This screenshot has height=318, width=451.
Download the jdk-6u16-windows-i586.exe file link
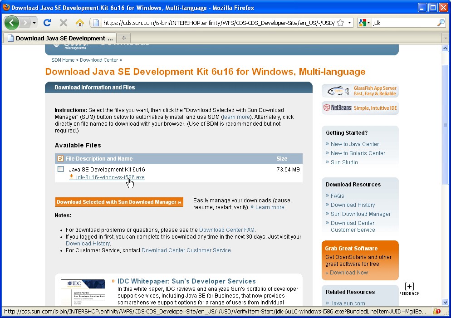coord(110,177)
